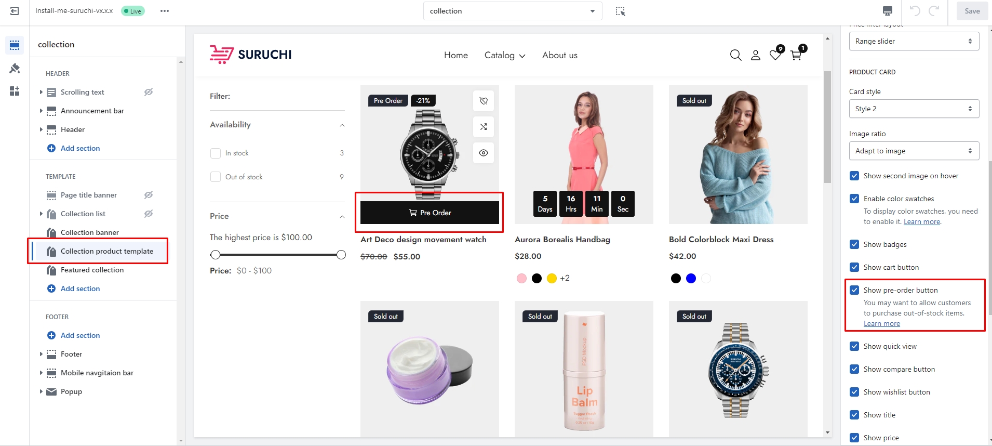
Task: Open the Card style dropdown
Action: pyautogui.click(x=914, y=109)
